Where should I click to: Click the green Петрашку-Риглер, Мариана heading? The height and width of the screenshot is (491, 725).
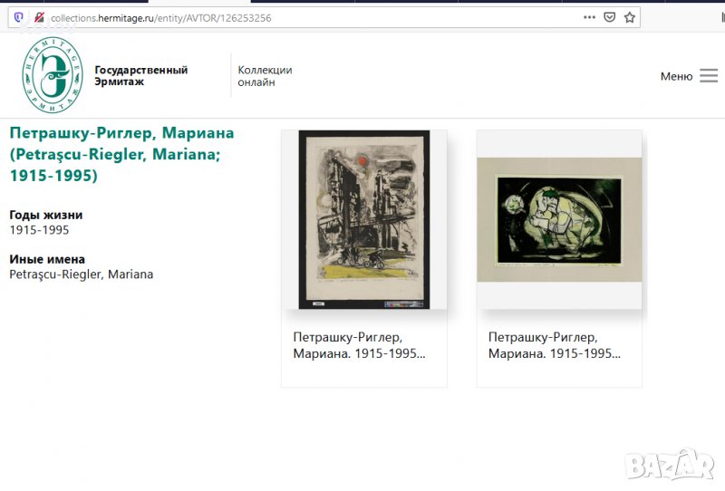pos(121,154)
